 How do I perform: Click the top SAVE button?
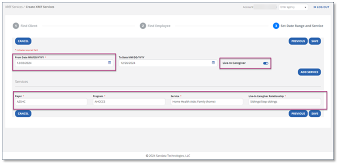[315, 41]
